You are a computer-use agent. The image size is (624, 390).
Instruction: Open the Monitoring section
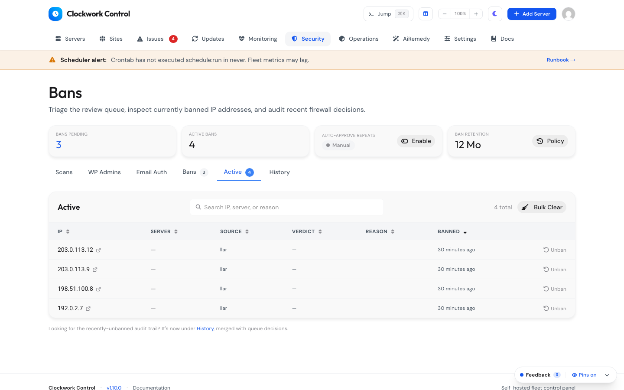point(258,39)
